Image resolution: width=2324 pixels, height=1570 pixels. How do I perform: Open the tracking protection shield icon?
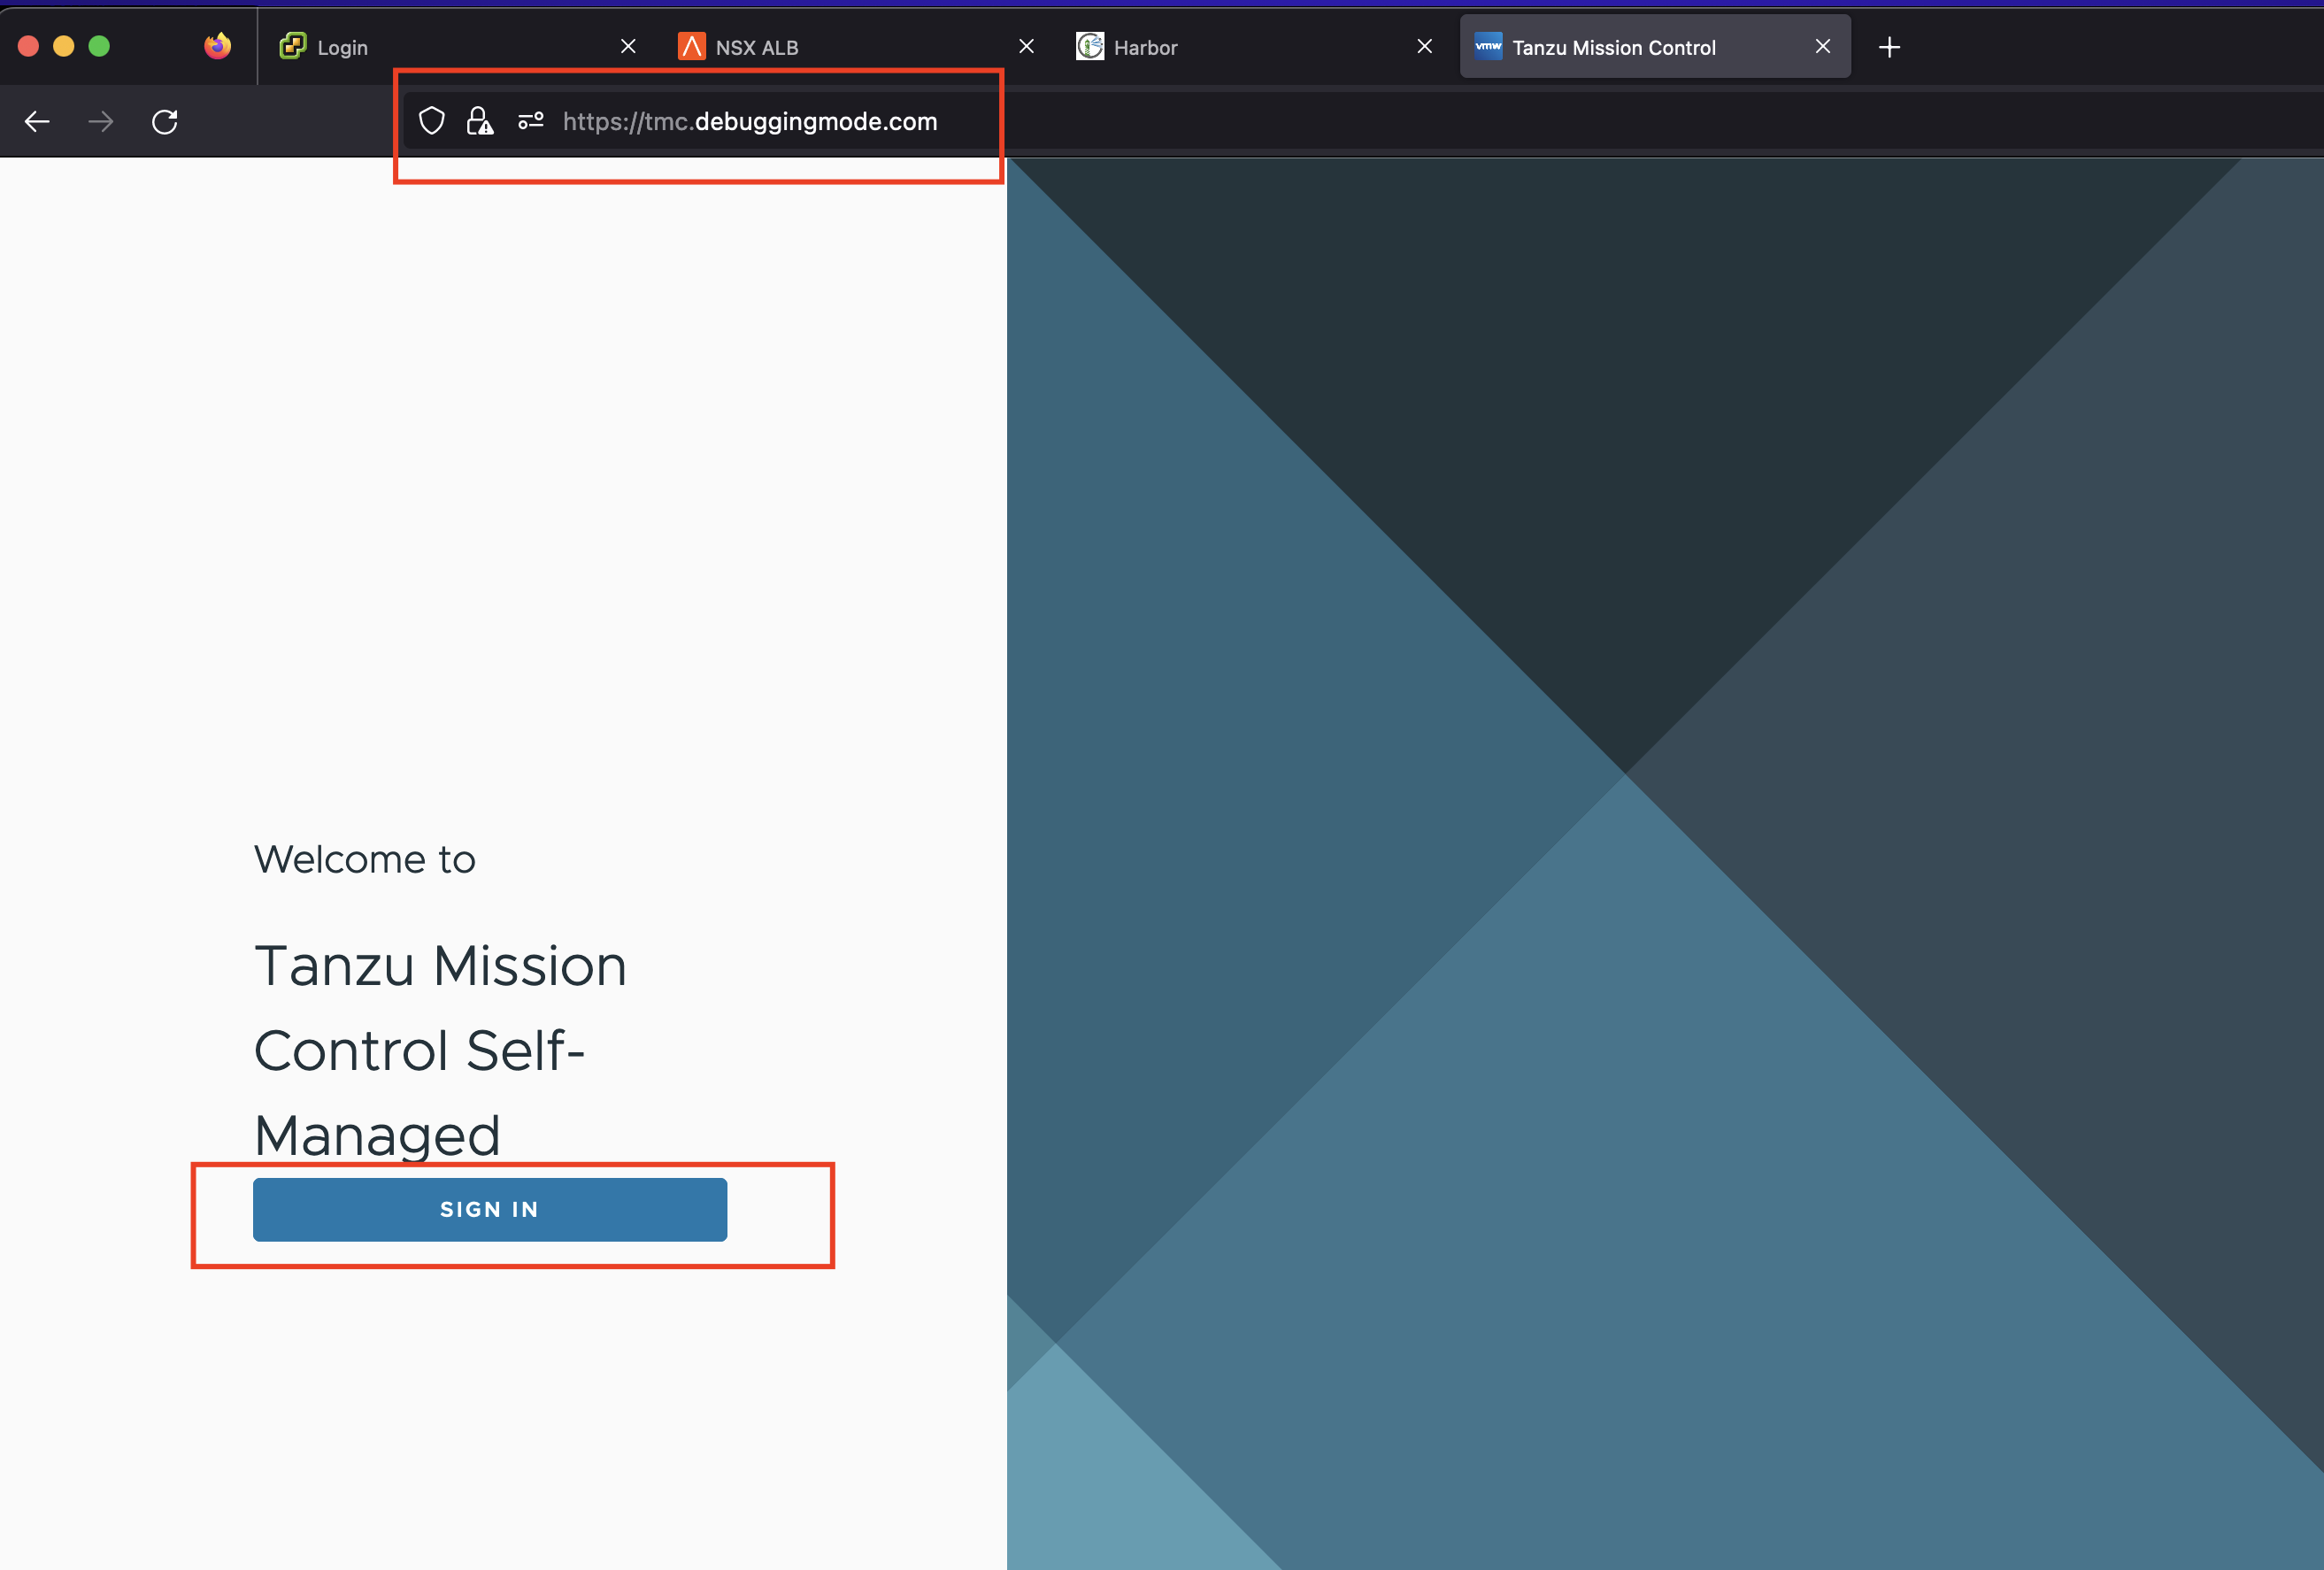click(431, 121)
